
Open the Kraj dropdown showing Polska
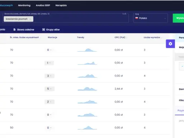(x=151, y=18)
